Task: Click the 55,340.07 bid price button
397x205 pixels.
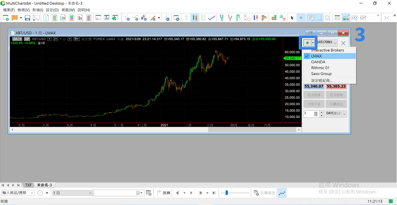Action: click(x=314, y=86)
